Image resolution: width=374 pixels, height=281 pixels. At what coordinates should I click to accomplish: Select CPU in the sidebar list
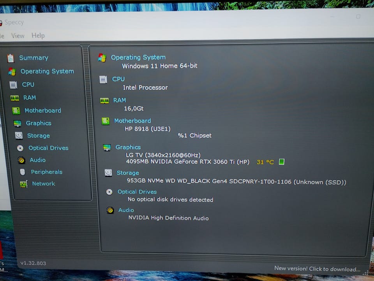pyautogui.click(x=28, y=84)
